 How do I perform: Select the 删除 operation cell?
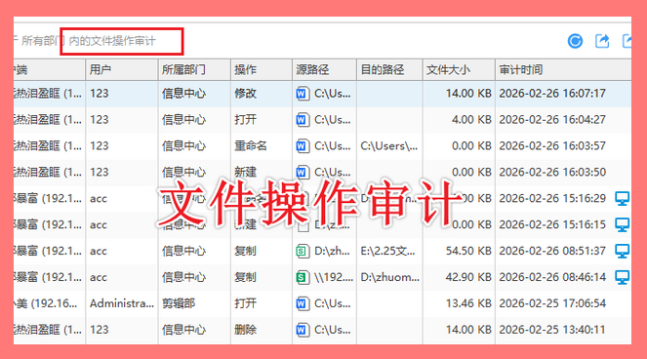(246, 330)
